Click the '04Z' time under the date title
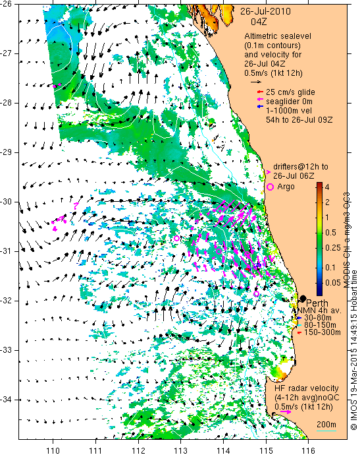The height and width of the screenshot is (455, 362). pyautogui.click(x=259, y=22)
